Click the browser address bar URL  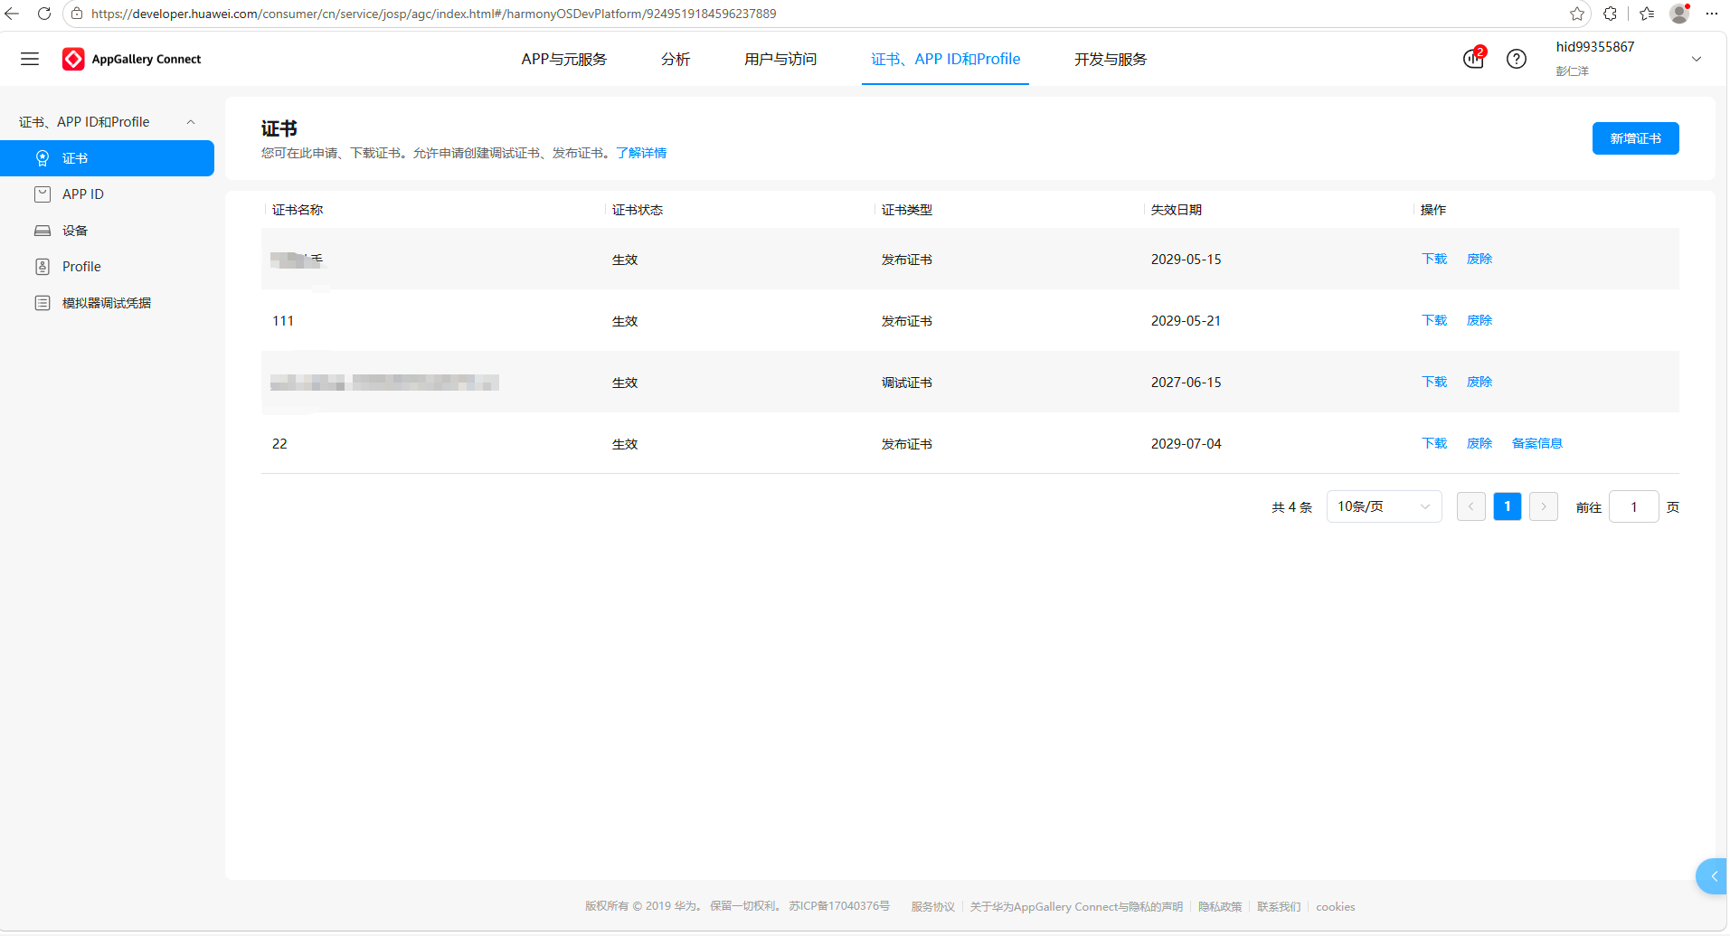coord(433,14)
